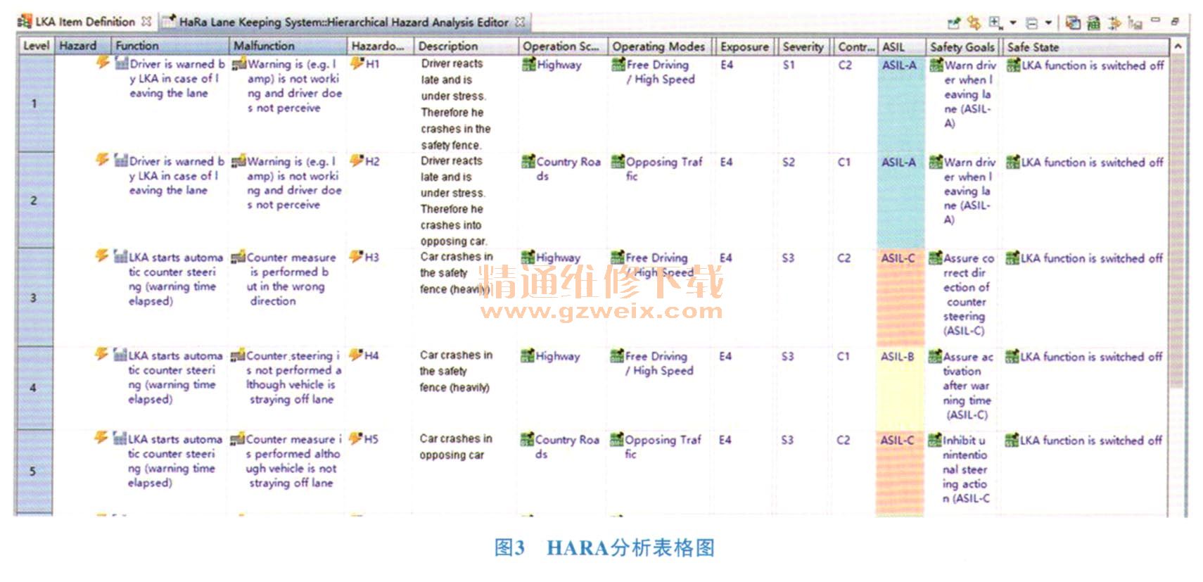Select row header number 1
Viewport: 1203px width, 582px height.
point(34,103)
